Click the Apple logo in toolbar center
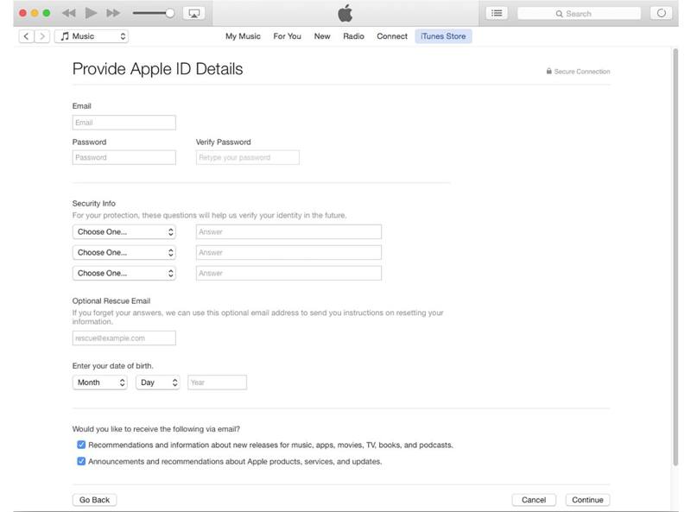This screenshot has height=512, width=691. point(345,13)
